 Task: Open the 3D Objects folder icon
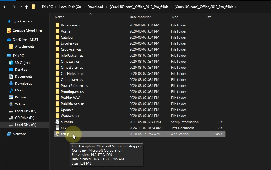coord(11,63)
